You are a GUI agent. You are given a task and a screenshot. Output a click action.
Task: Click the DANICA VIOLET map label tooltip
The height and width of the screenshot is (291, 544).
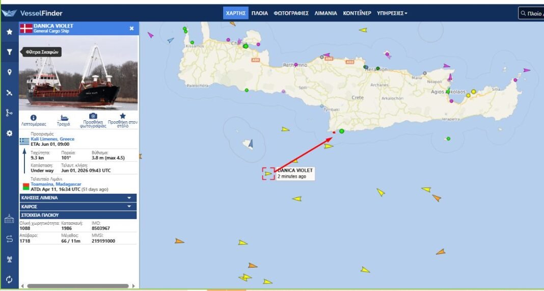tap(295, 173)
